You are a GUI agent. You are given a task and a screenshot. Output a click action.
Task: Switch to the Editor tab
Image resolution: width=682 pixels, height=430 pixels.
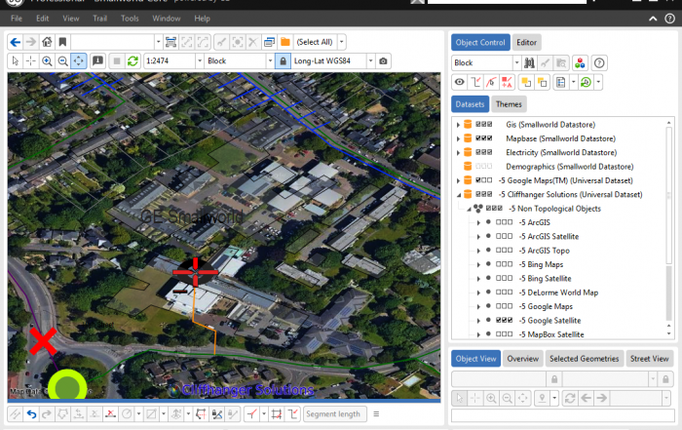tap(527, 43)
